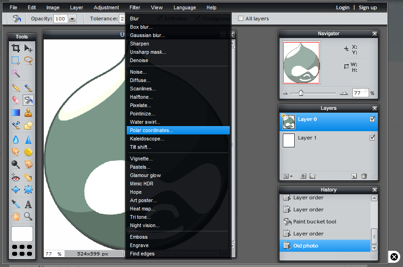Viewport: 403px width, 267px height.
Task: Select the Gradient tool
Action: 16,113
